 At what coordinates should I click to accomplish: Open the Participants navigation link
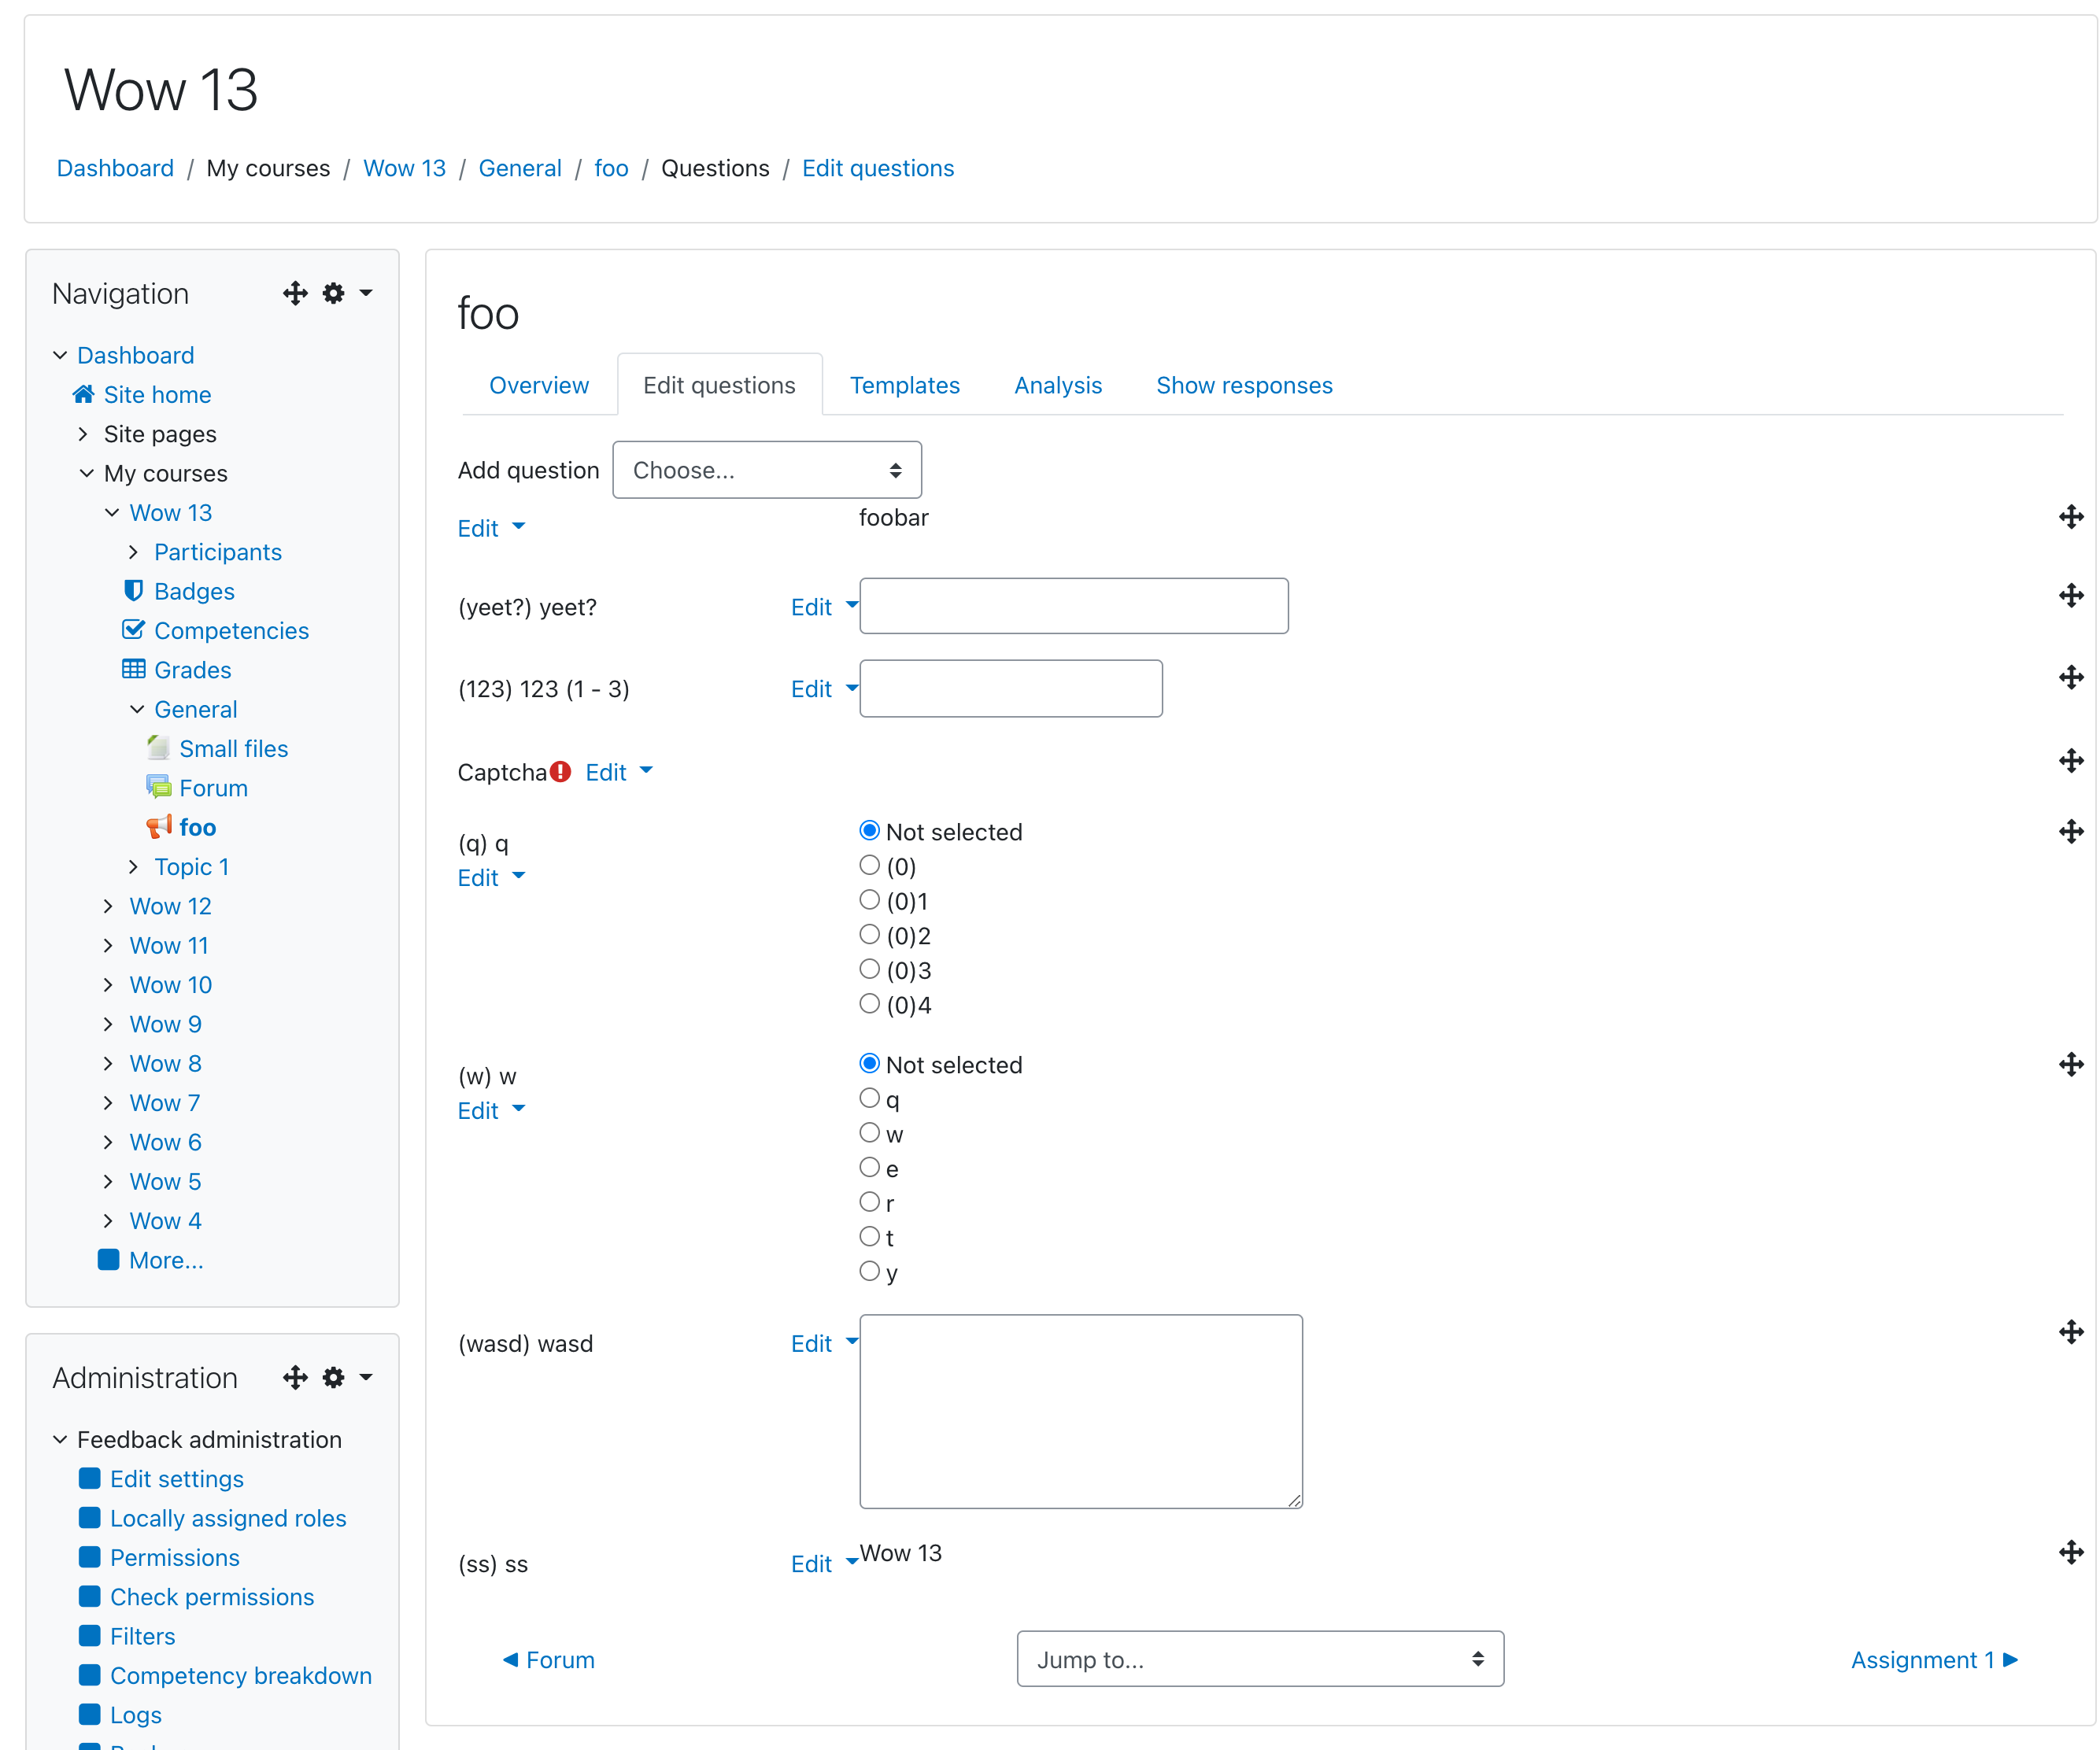(x=218, y=552)
